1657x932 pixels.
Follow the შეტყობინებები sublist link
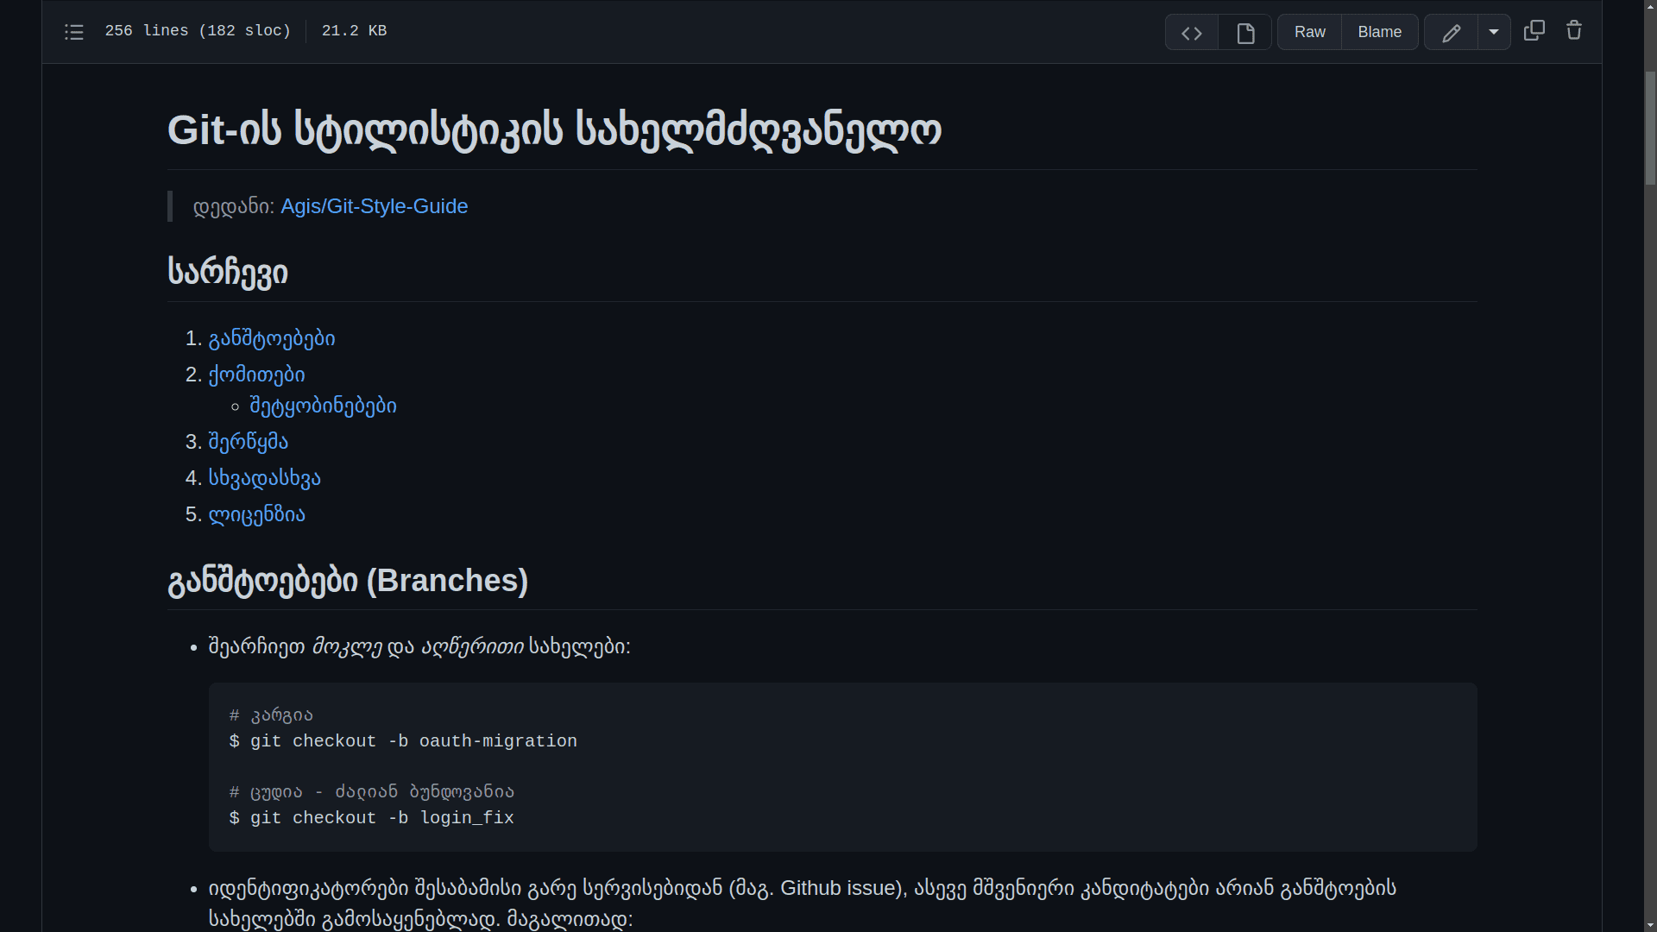click(322, 405)
